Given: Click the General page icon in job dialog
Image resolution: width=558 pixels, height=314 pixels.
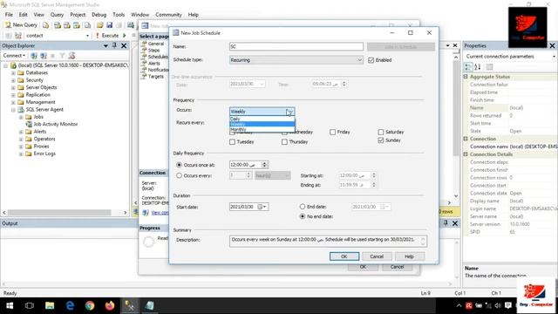Looking at the screenshot, I should coord(144,44).
